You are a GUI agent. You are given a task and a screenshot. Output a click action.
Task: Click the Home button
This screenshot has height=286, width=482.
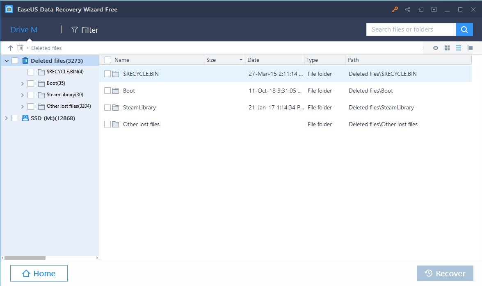(39, 273)
